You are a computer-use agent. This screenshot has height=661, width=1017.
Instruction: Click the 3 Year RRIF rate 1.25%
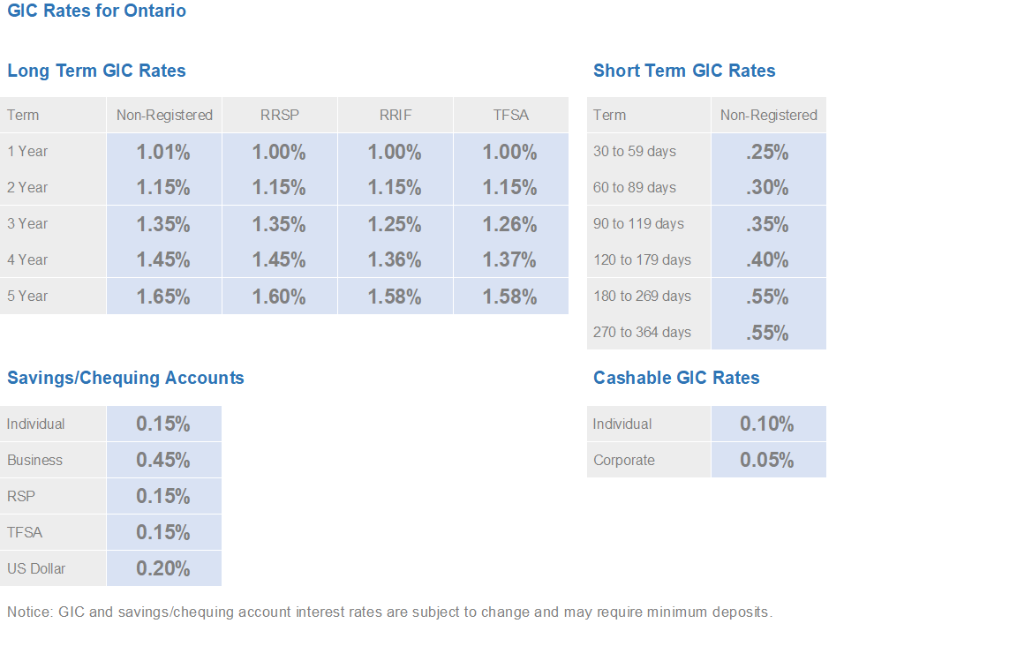pos(395,224)
